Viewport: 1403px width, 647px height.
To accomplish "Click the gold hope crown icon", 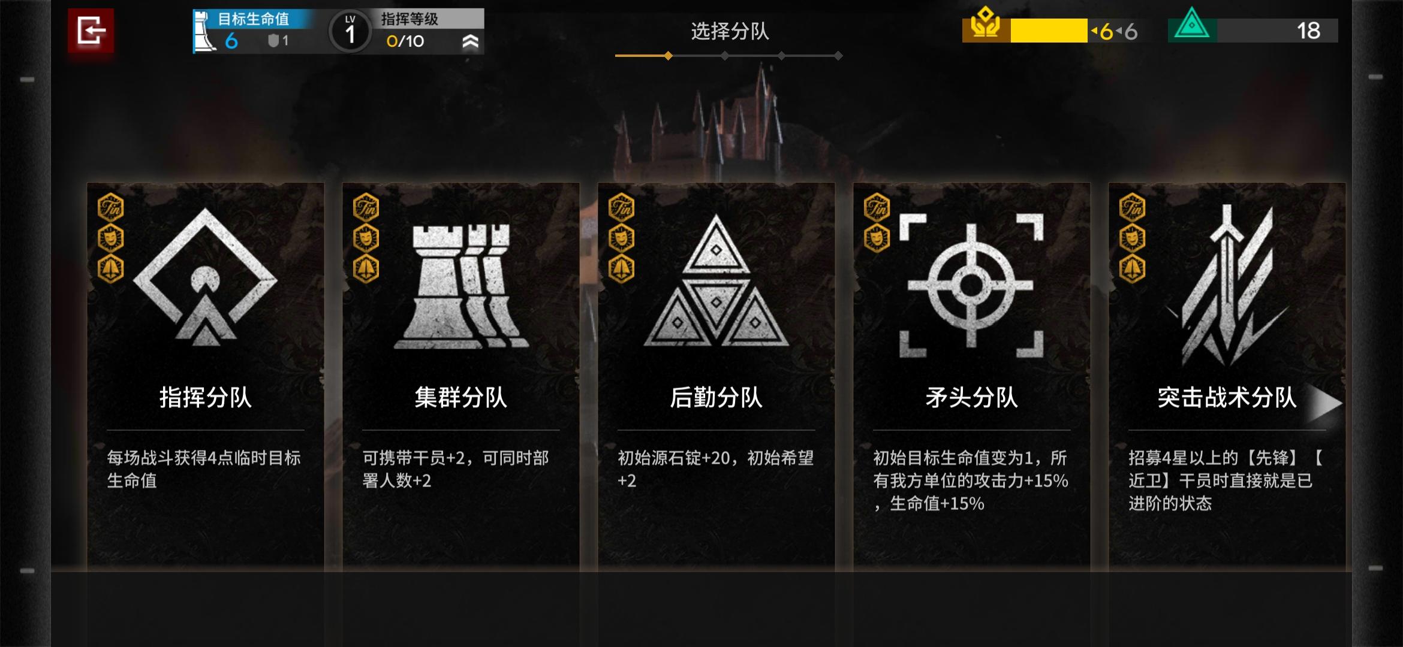I will pos(986,25).
